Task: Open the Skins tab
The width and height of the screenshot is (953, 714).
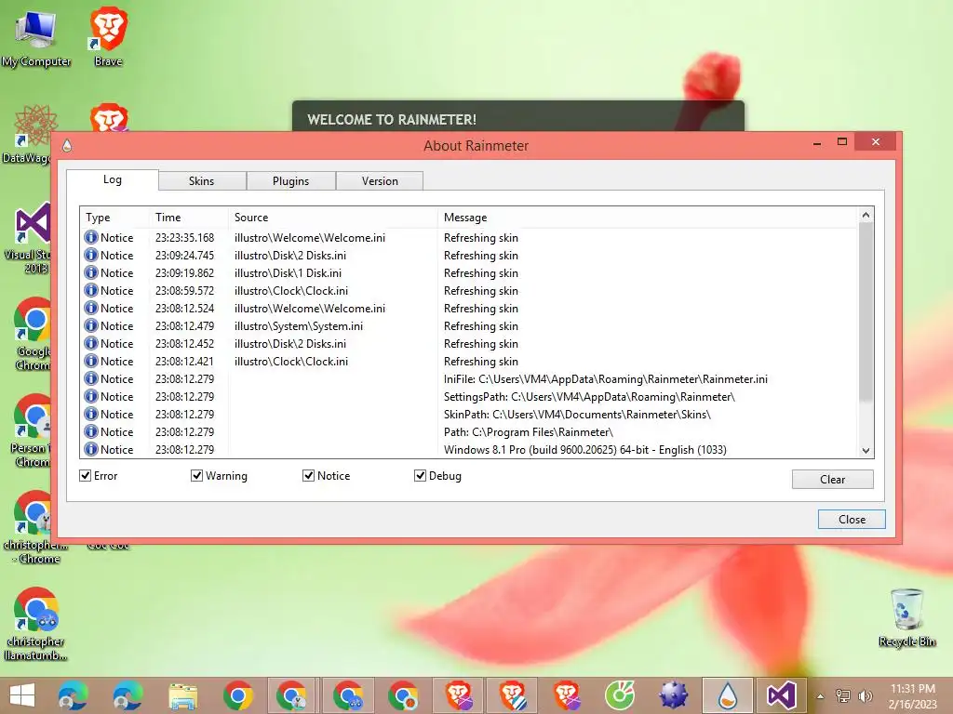Action: point(202,181)
